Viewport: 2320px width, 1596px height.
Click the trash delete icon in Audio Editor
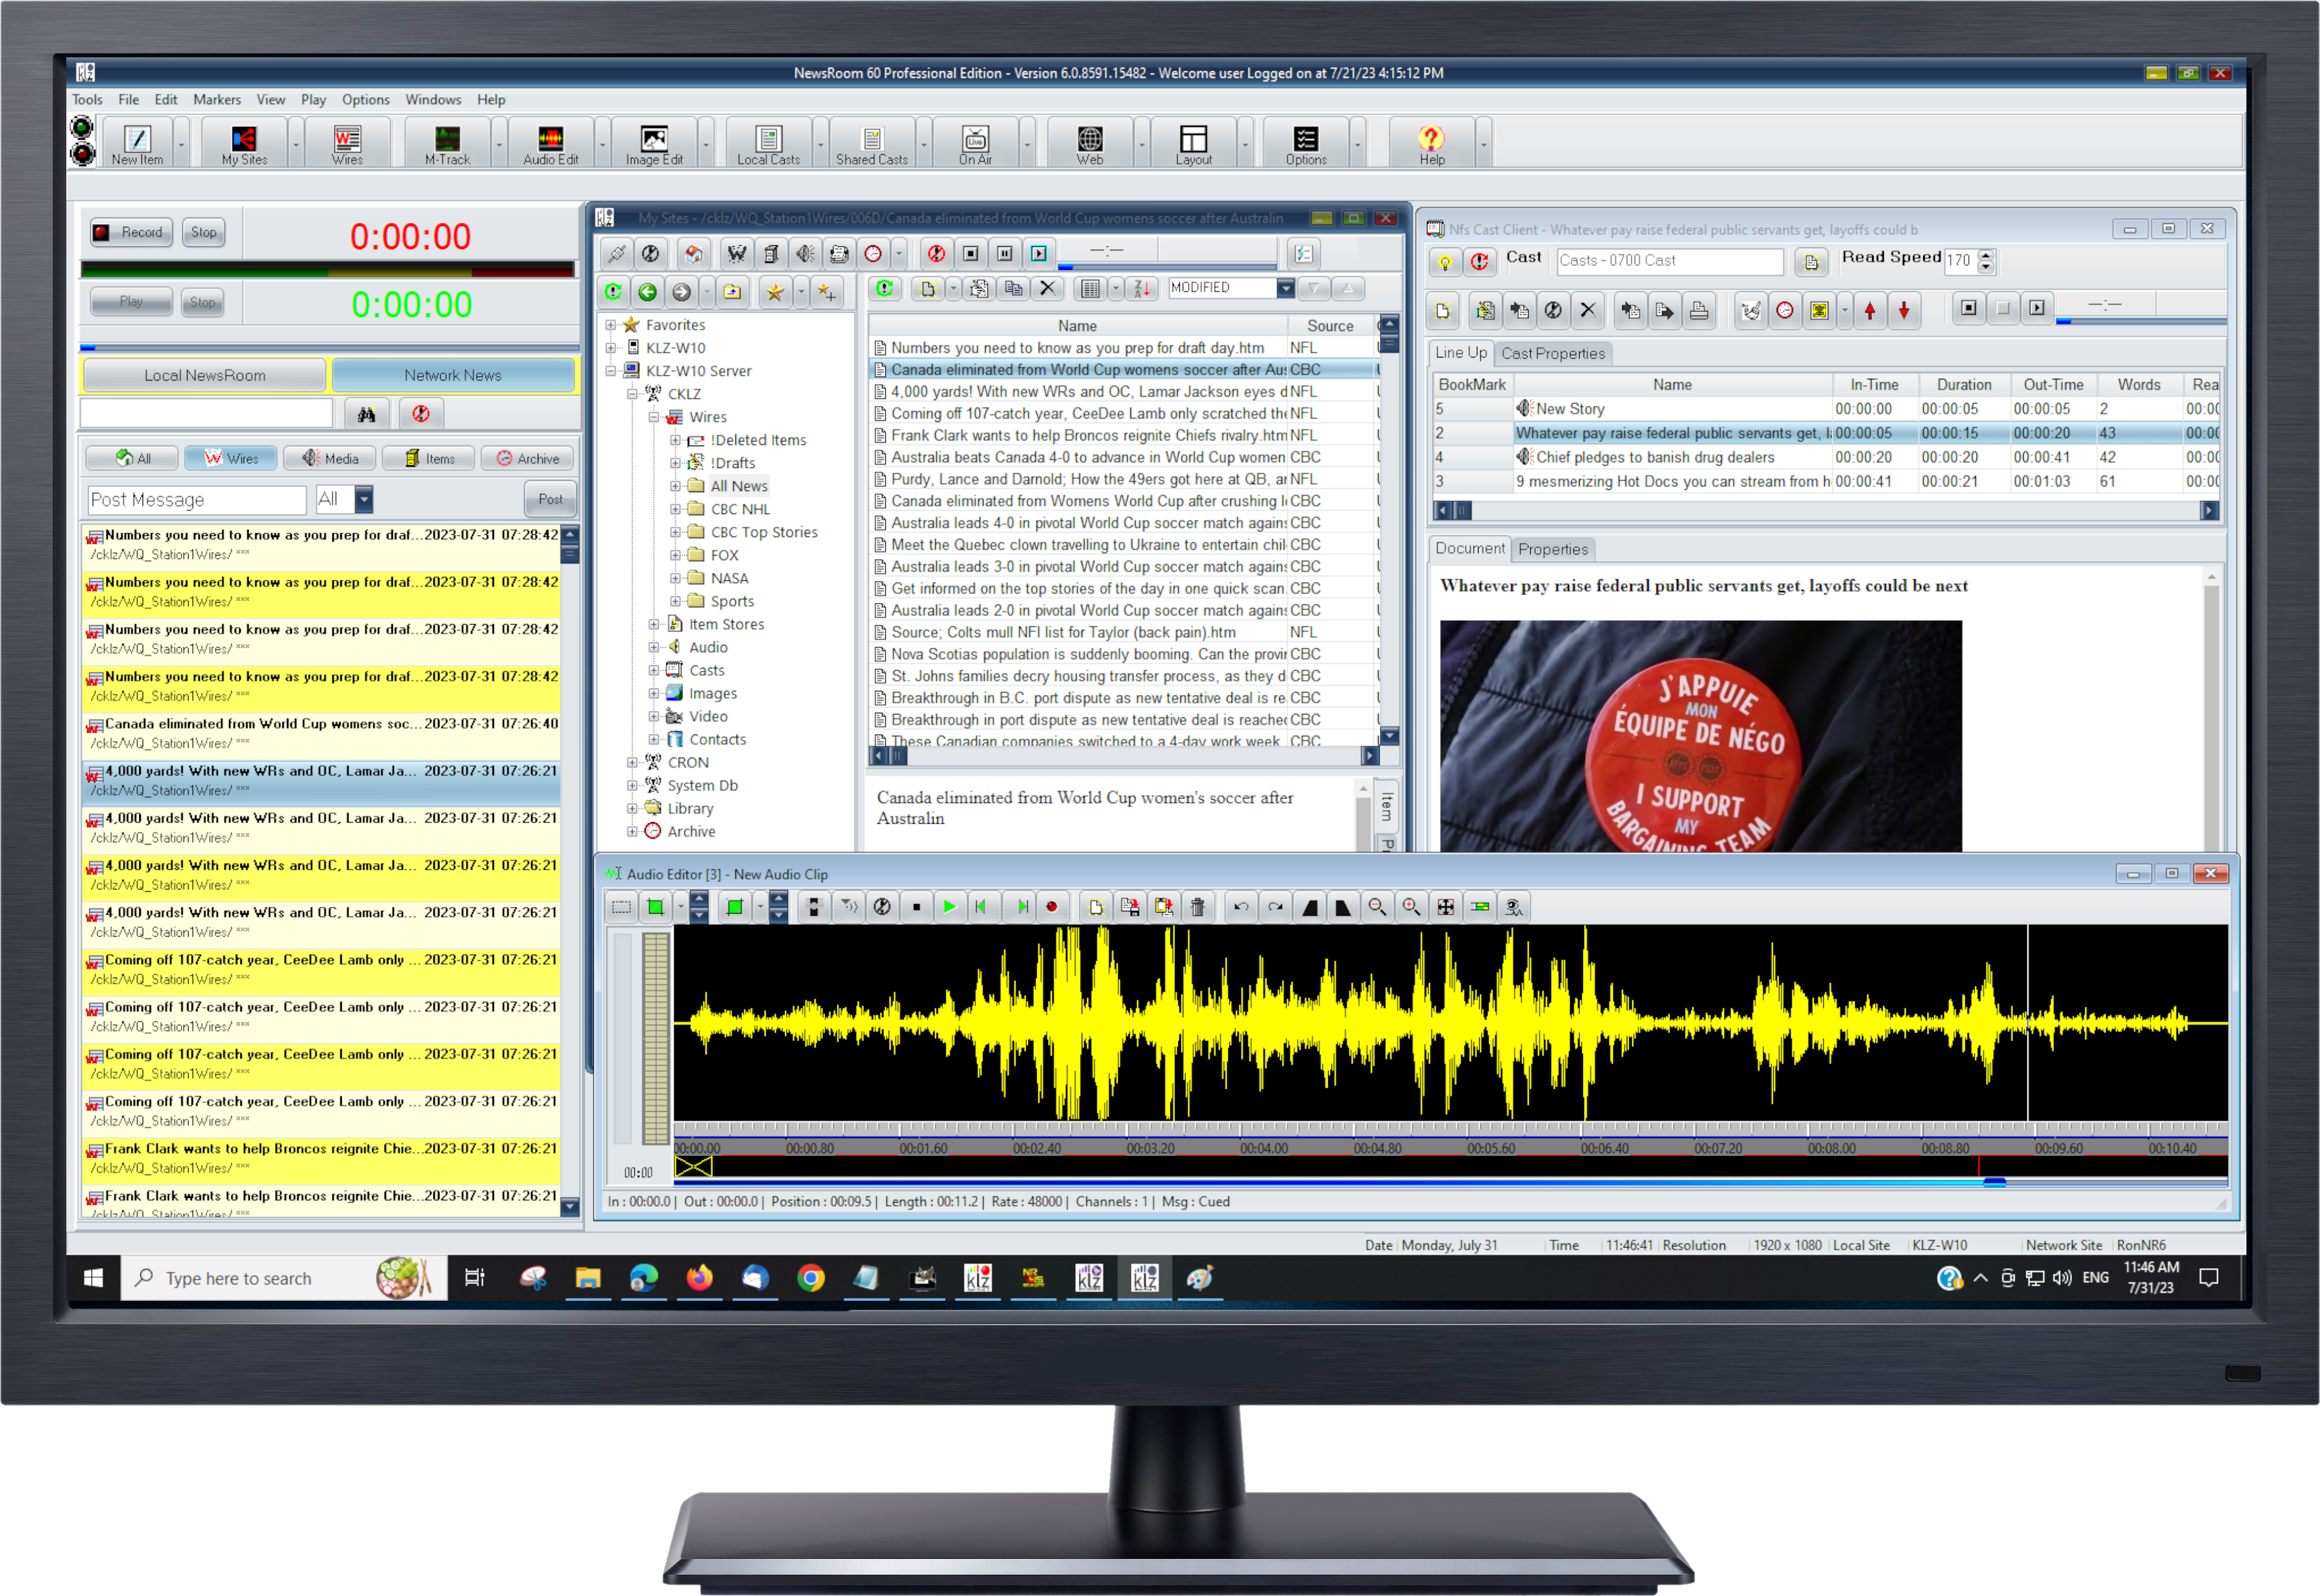coord(1197,907)
